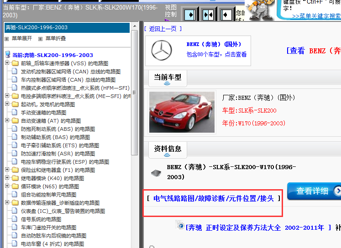Click document icon of 发动机控制器区域网络 (CAN)
Viewport: 341px width, 248px height.
click(x=15, y=71)
